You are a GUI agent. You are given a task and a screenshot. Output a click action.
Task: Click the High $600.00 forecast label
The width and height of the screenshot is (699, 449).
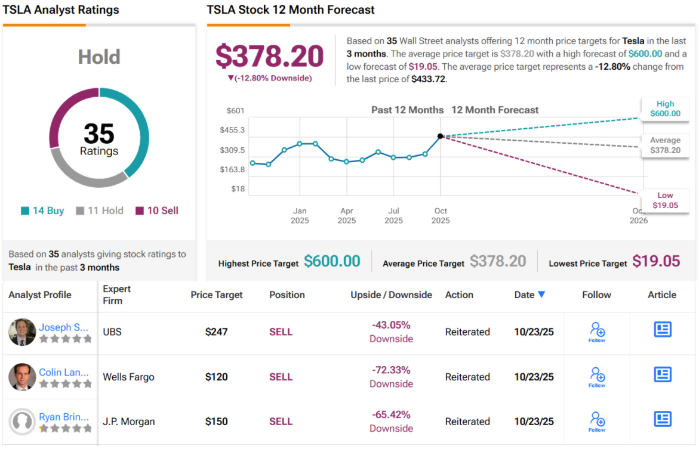point(665,109)
